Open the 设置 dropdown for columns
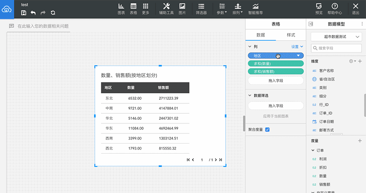Screen dimensions: 366x193 (x=297, y=47)
